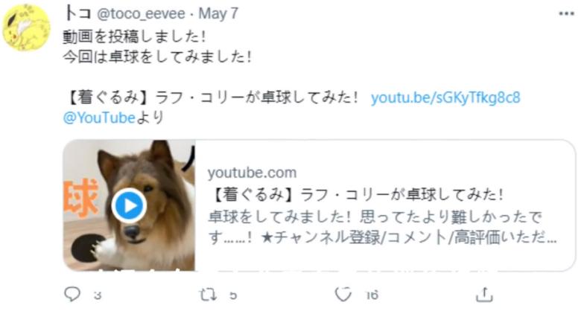Like the tweet with heart icon
Screen dimensions: 581x311
[x=343, y=295]
